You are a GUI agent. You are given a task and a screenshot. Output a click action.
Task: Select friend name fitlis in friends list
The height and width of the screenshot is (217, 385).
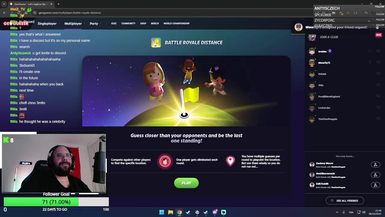[321, 85]
